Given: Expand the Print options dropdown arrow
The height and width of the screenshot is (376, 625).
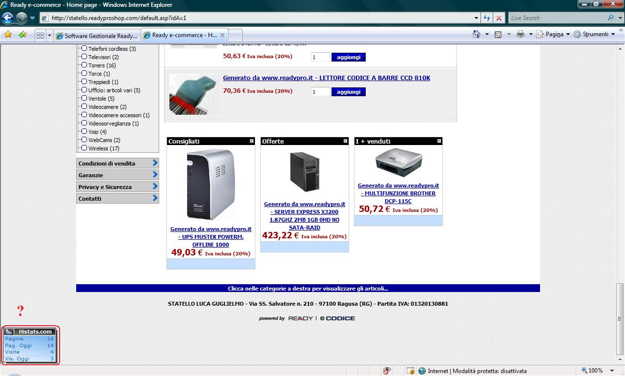Looking at the screenshot, I should (531, 34).
